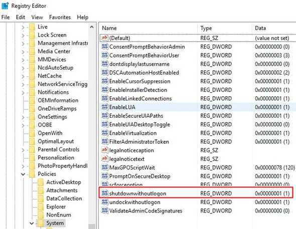Open the Favorites menu
The image size is (296, 229).
[60, 18]
